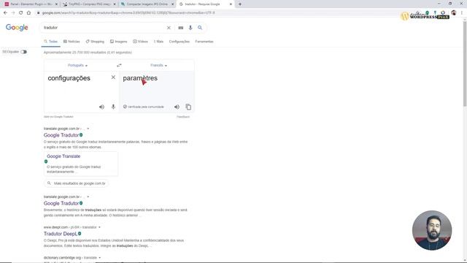The image size is (467, 263).
Task: Click the results count text Aproximadamente
Action: [x=88, y=53]
